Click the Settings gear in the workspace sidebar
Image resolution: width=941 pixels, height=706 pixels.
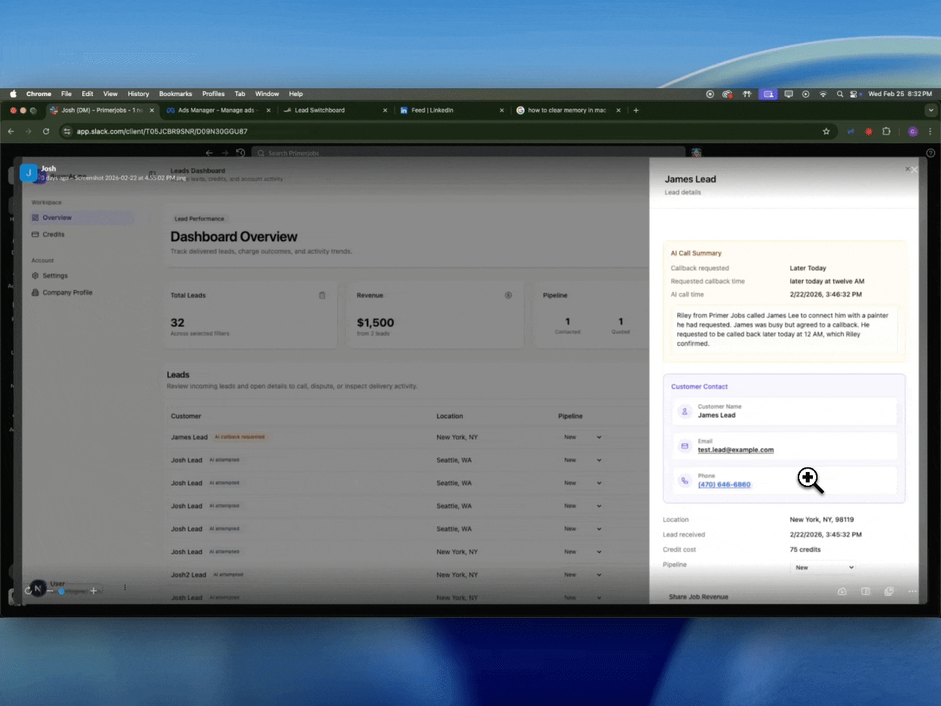[36, 275]
